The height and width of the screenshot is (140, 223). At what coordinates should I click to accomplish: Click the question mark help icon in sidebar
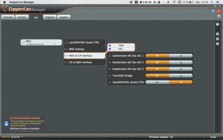(217, 24)
